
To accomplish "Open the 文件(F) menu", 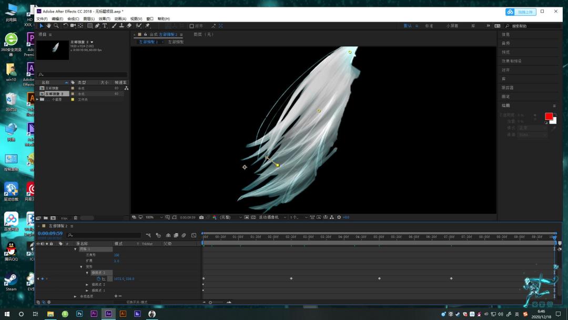I will (42, 19).
